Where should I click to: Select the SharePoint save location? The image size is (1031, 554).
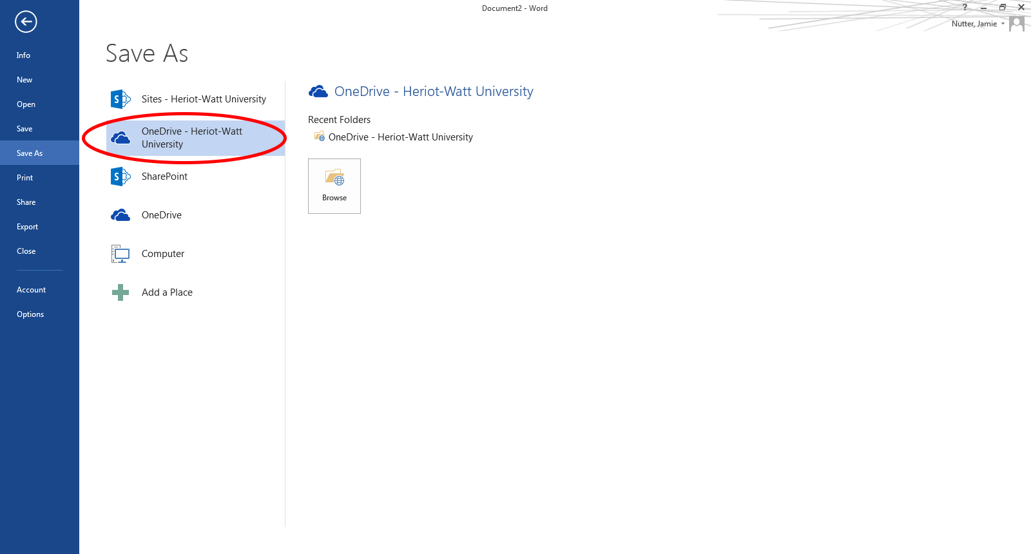[195, 177]
